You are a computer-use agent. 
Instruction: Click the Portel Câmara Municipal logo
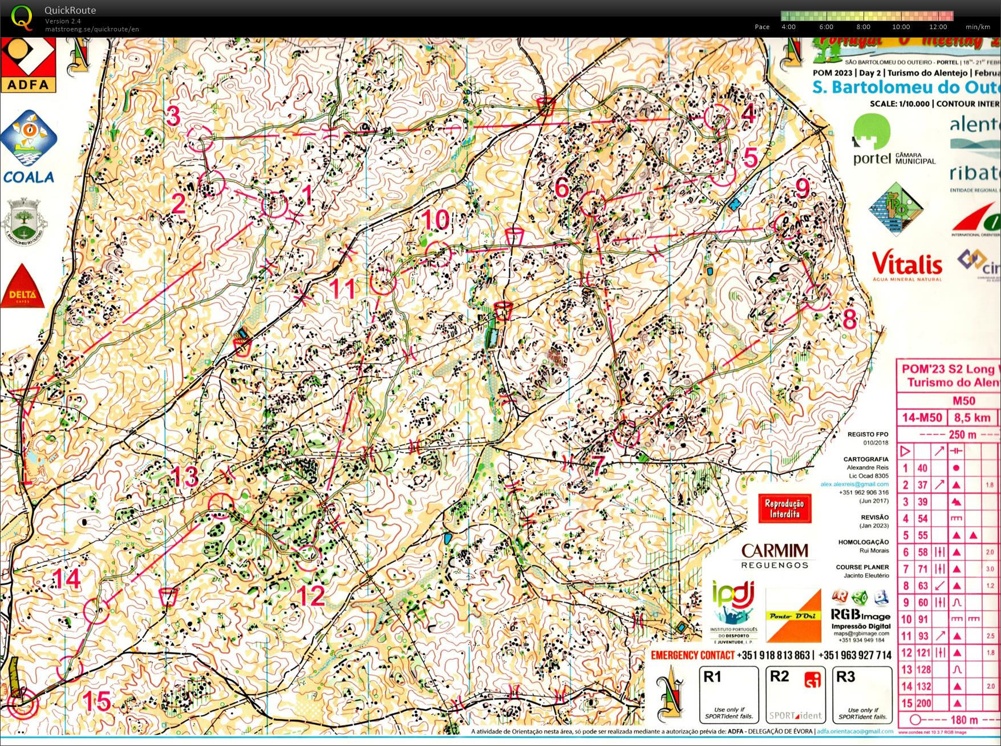coord(893,140)
